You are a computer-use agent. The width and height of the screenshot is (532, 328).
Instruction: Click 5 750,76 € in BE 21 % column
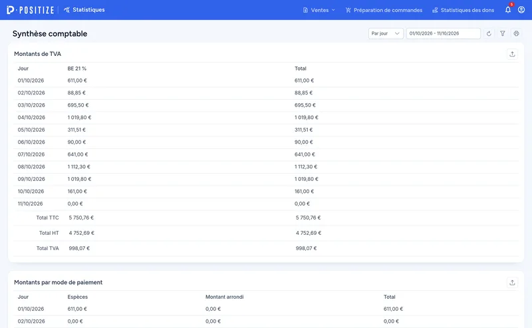[81, 218]
